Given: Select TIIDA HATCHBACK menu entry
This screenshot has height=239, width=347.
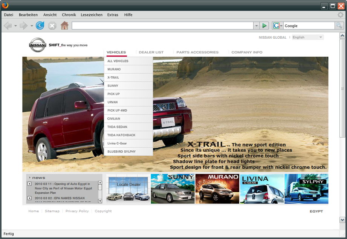Looking at the screenshot, I should point(128,135).
